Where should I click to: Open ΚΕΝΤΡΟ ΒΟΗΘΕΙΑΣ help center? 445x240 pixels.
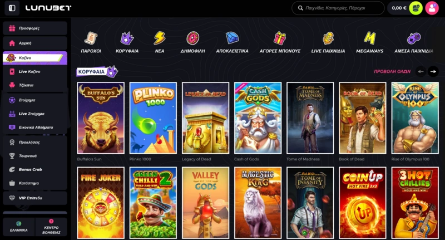(x=51, y=227)
